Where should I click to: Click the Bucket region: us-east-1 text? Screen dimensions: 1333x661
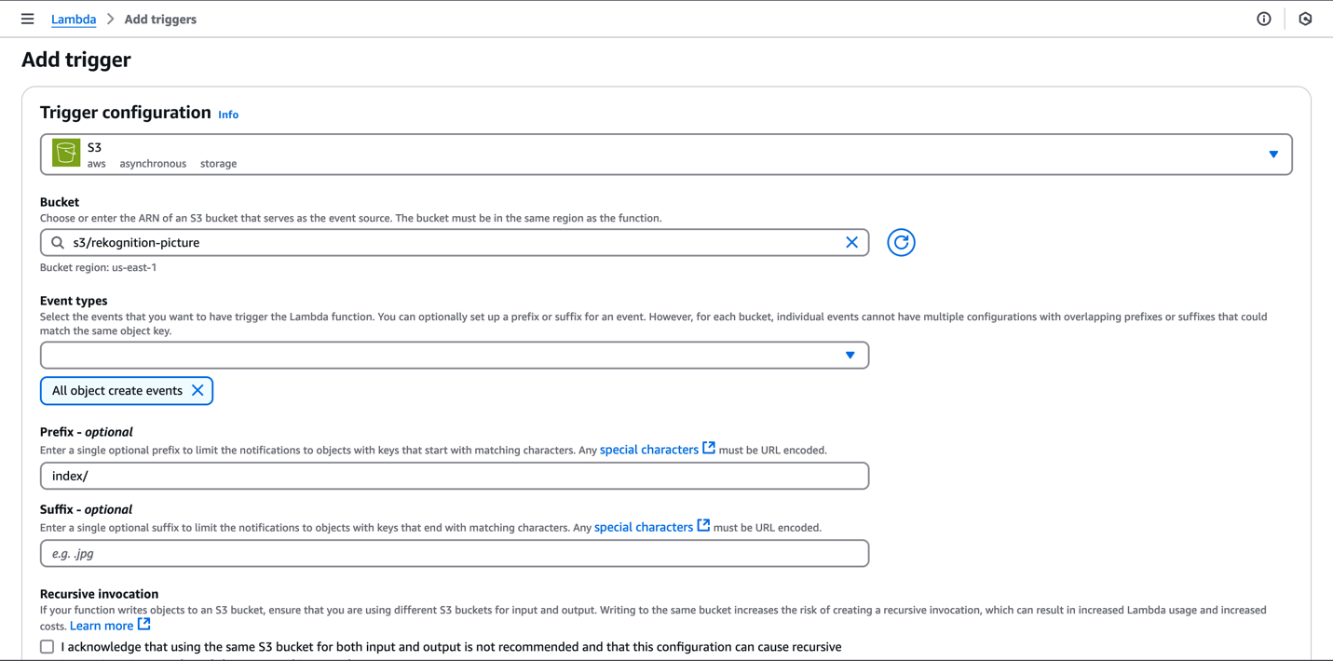(98, 267)
